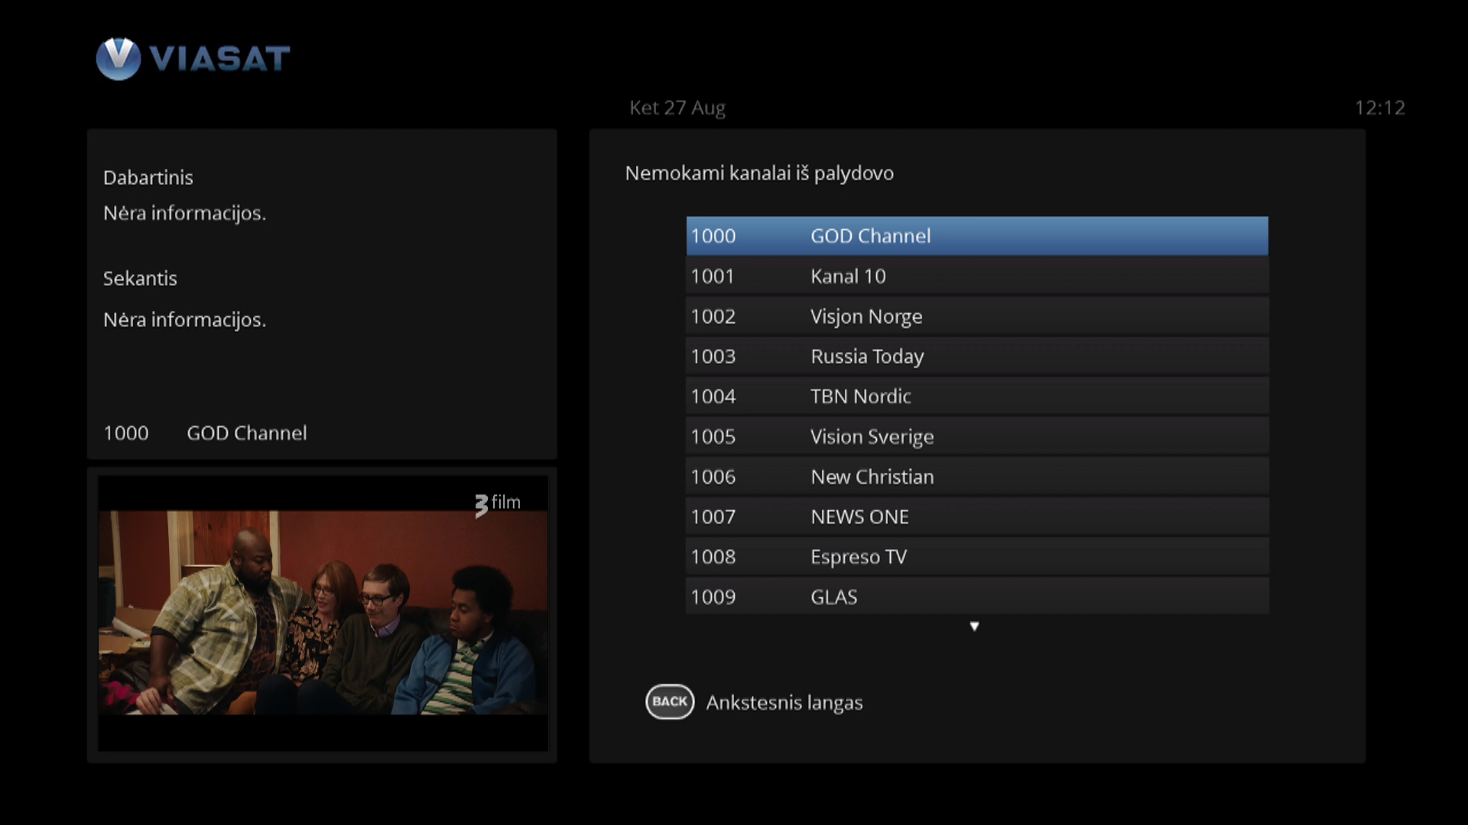Image resolution: width=1468 pixels, height=825 pixels.
Task: Click the Nemokami kanalai iš palydovo heading
Action: [759, 173]
